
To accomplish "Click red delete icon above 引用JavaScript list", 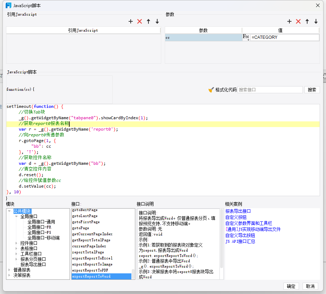I will (140, 22).
